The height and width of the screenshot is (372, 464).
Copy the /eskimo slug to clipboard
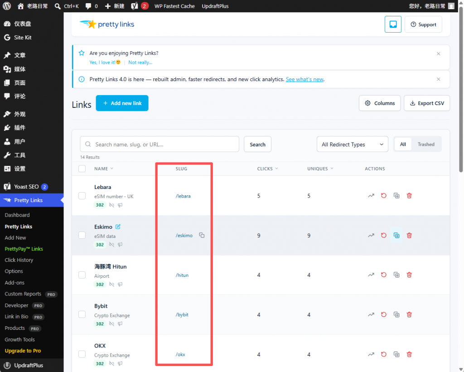click(202, 235)
